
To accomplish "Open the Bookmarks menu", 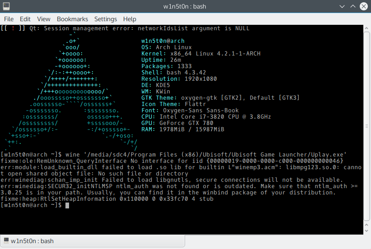I will 72,19.
